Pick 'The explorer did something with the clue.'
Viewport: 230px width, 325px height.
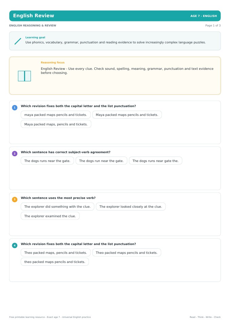(57, 206)
